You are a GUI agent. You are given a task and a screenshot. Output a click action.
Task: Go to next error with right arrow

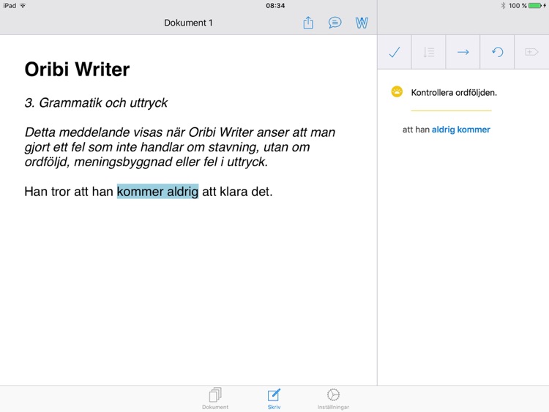[463, 52]
